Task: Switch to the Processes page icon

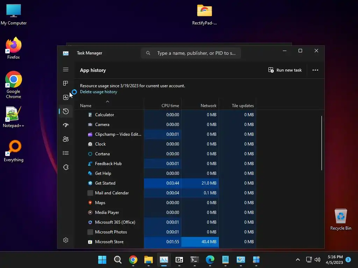Action: click(65, 83)
